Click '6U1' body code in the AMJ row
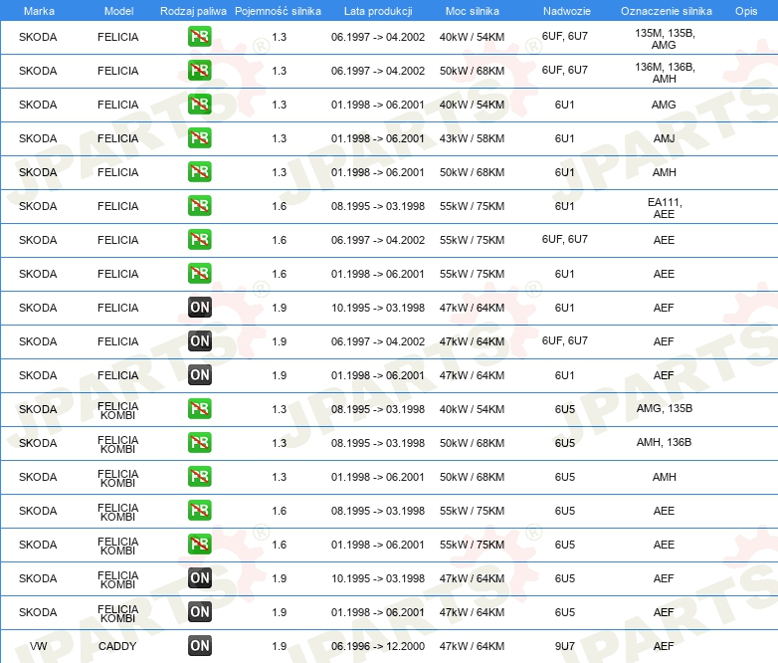The width and height of the screenshot is (778, 663). 565,138
